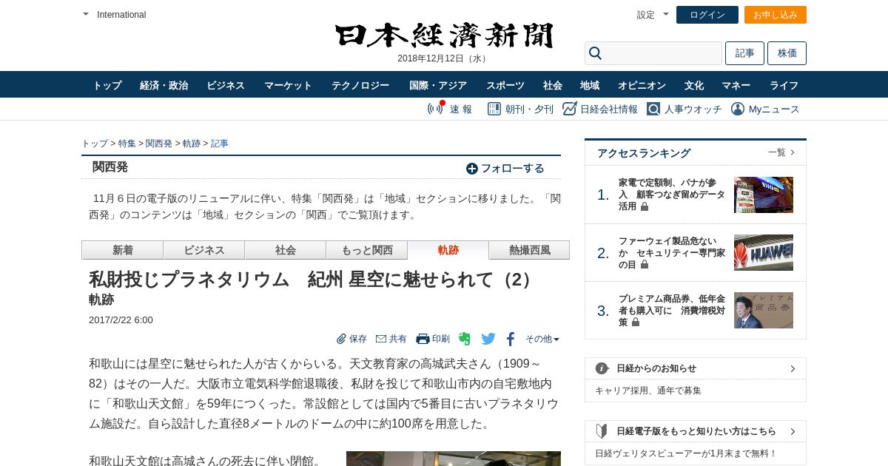
Task: Open 地域 in the main navigation
Action: [590, 85]
